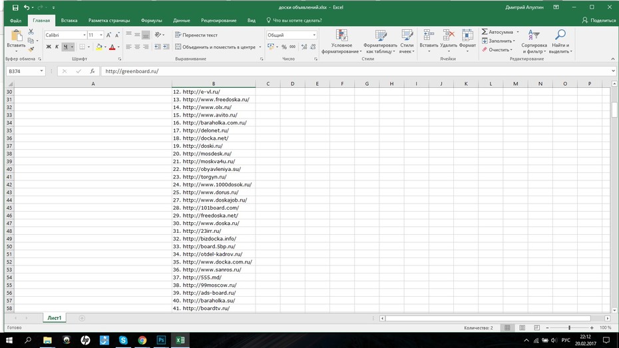Increase indent of cell text

click(x=166, y=47)
